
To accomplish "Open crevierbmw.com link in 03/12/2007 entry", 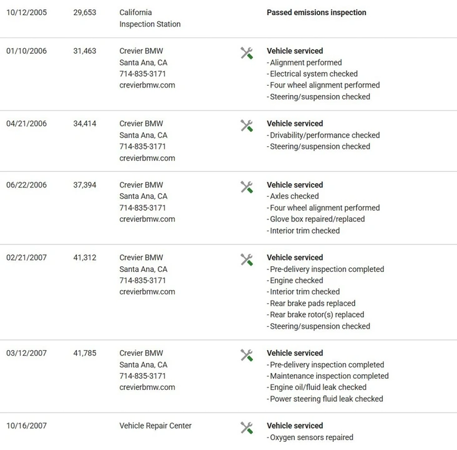I will [147, 387].
